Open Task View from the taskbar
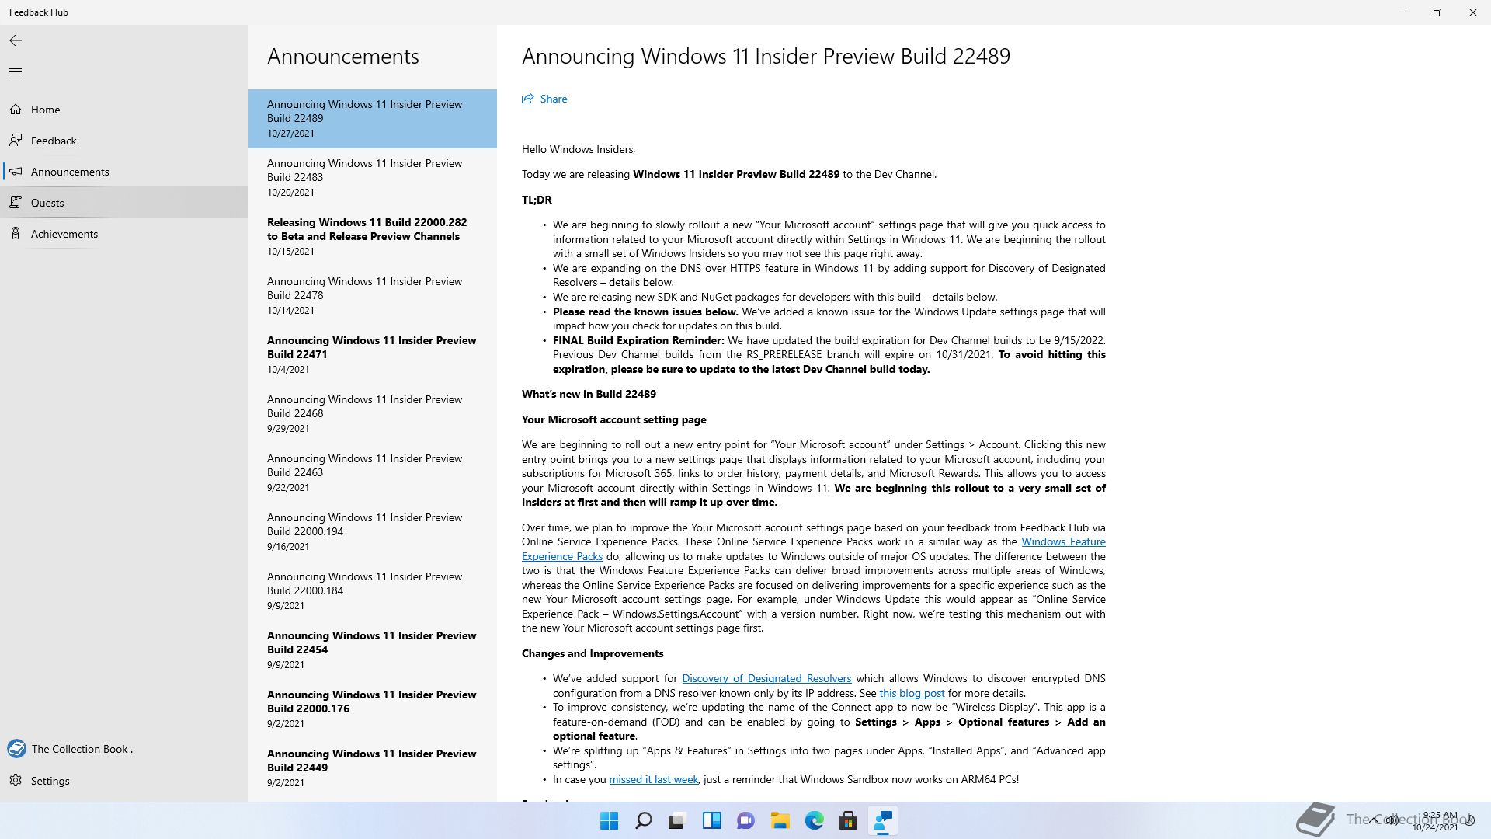This screenshot has height=839, width=1491. tap(677, 820)
